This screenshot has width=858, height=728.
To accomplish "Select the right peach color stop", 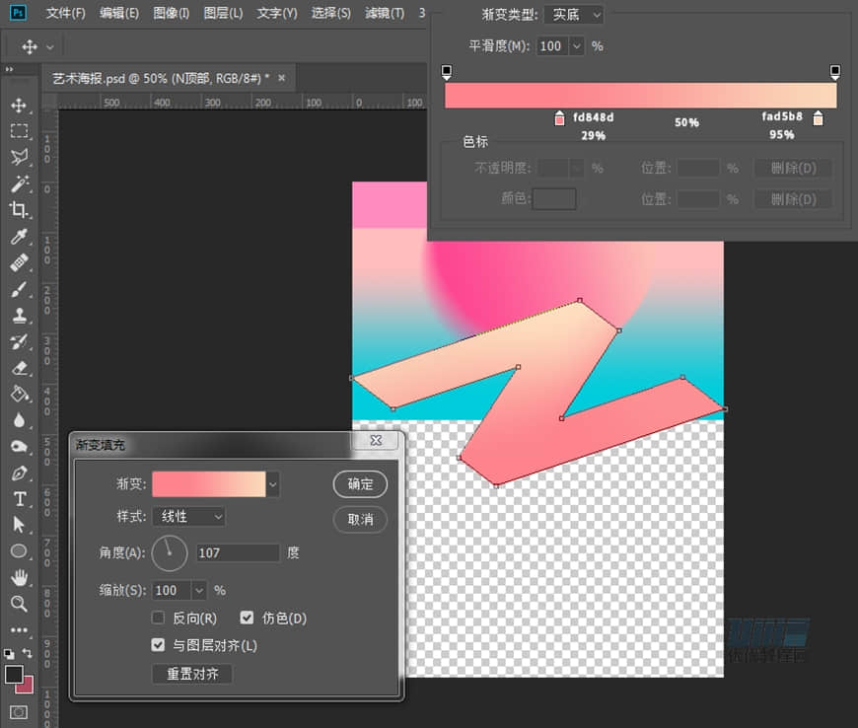I will click(818, 117).
